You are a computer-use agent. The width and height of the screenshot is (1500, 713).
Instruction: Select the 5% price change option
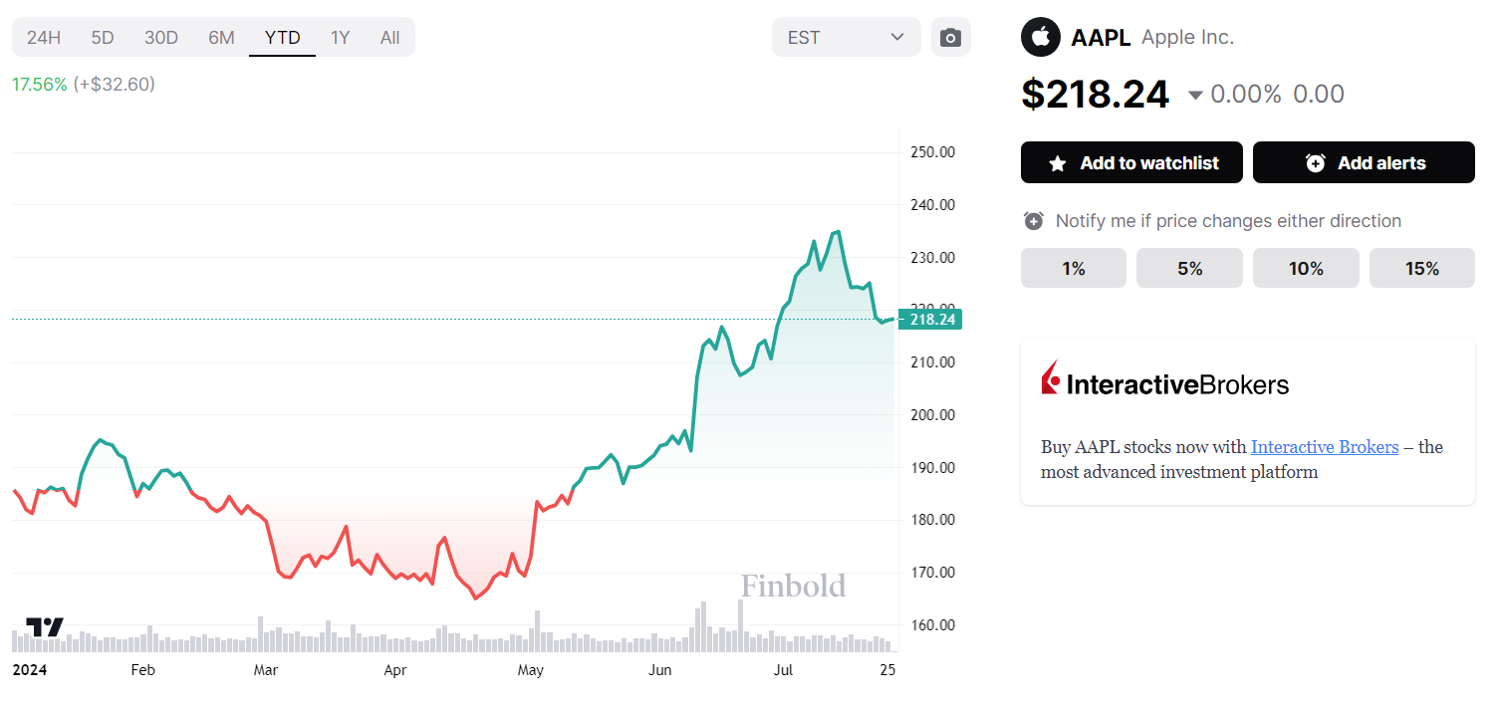(1189, 268)
